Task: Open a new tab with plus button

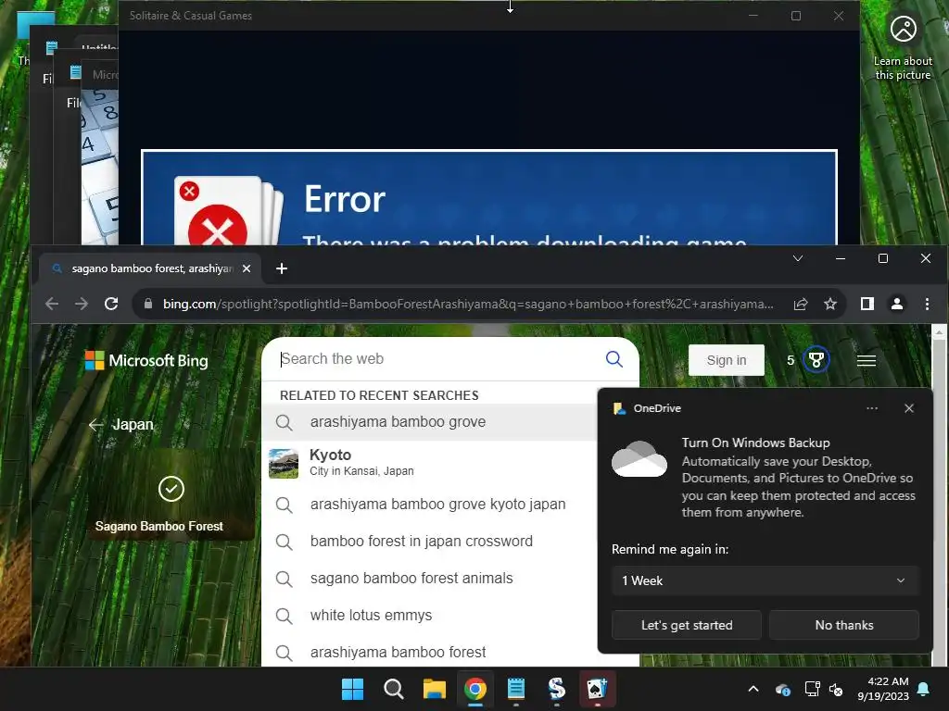Action: coord(282,268)
